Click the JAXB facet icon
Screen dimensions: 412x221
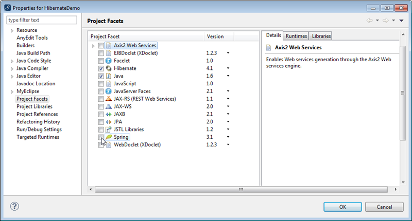(109, 114)
